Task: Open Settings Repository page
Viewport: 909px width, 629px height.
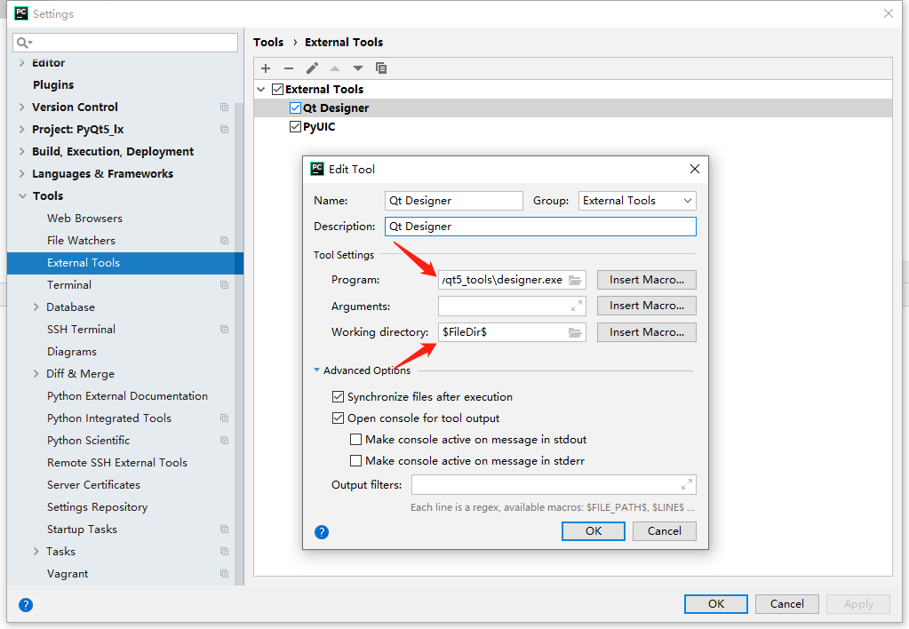Action: coord(98,507)
